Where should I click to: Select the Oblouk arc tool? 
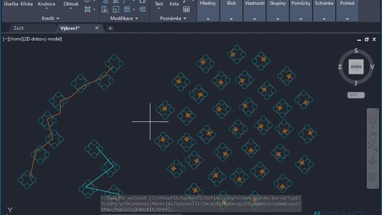[x=71, y=4]
